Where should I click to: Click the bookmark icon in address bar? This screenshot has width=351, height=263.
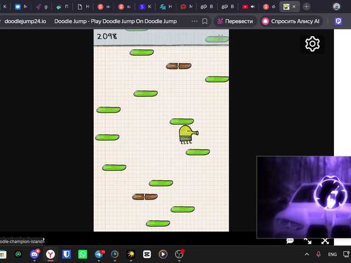pyautogui.click(x=205, y=21)
